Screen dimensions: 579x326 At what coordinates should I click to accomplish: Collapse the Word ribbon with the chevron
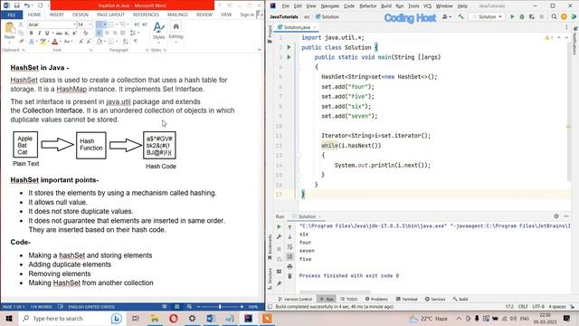click(260, 50)
